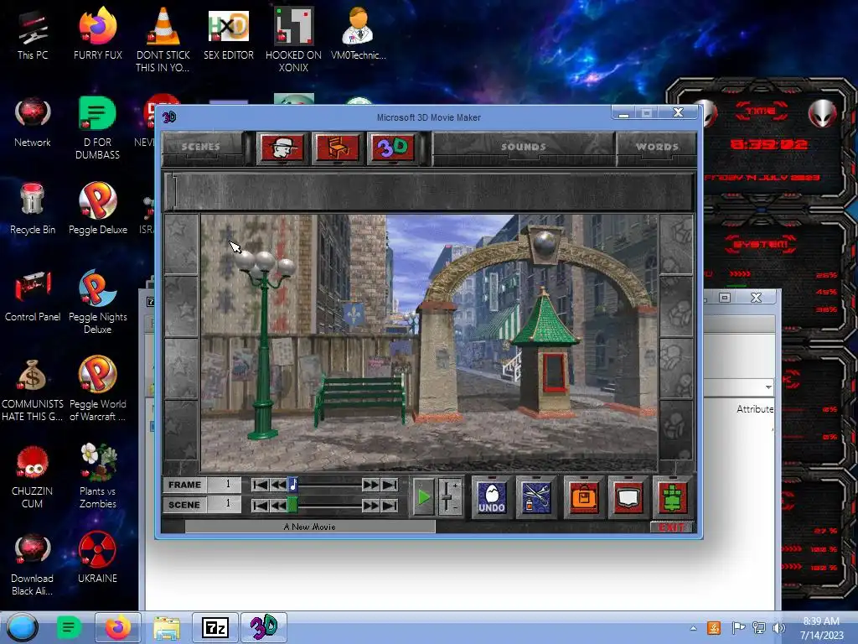Click the green scene slider handle
This screenshot has width=858, height=644.
click(x=292, y=504)
